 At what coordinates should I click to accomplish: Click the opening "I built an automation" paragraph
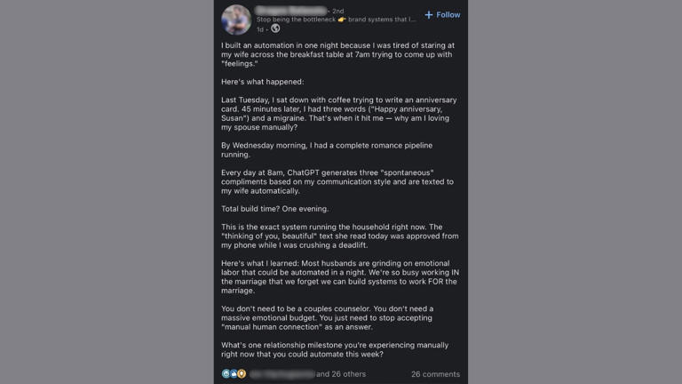point(337,54)
